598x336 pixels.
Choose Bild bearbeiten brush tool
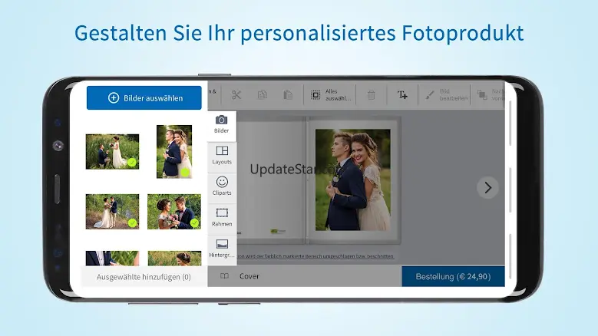pos(446,95)
